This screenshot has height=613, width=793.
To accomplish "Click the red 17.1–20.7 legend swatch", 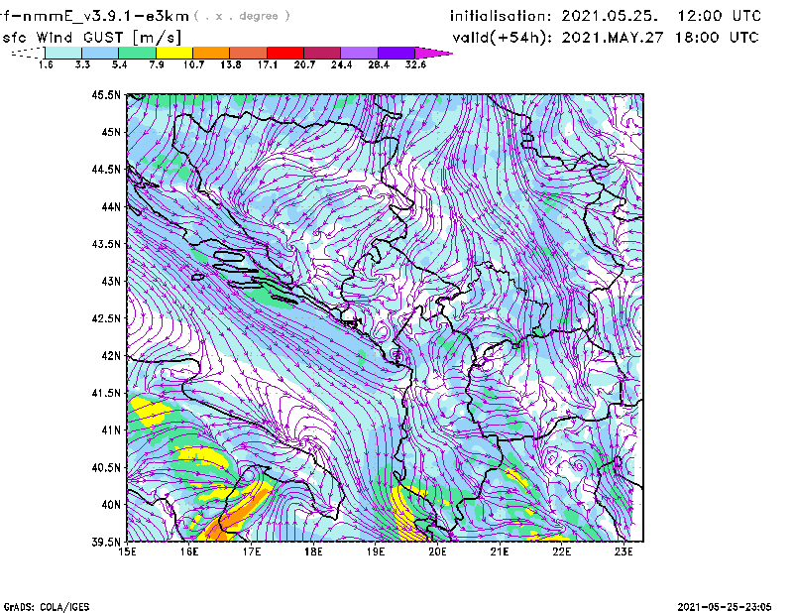I will (x=285, y=53).
